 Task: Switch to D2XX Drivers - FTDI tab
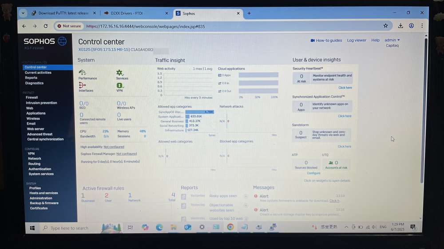(135, 13)
